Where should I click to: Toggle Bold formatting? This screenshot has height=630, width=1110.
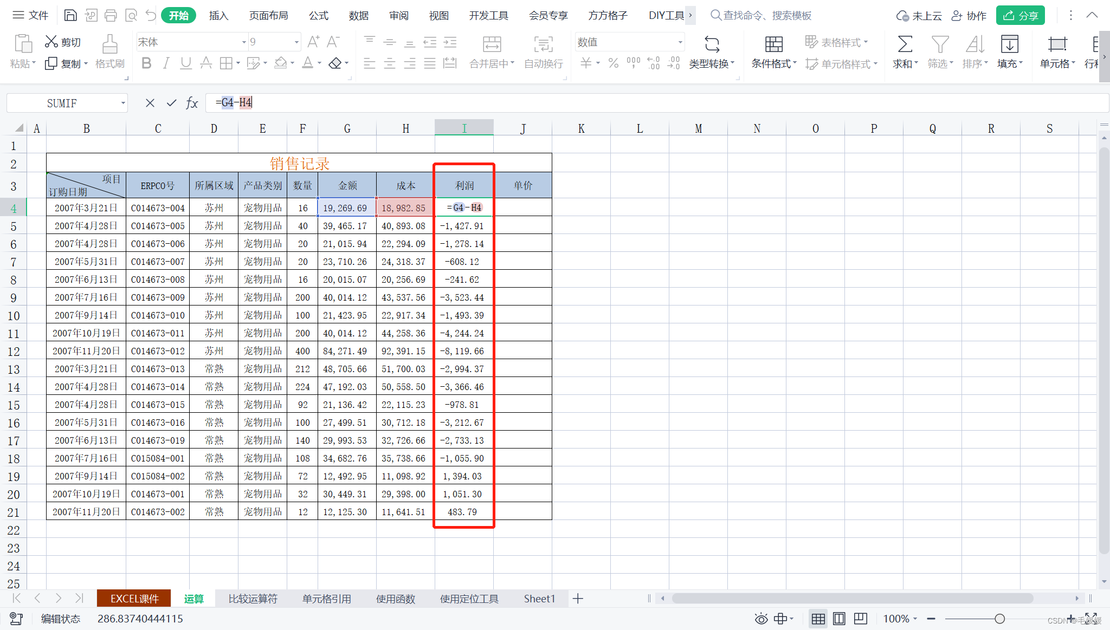tap(146, 63)
